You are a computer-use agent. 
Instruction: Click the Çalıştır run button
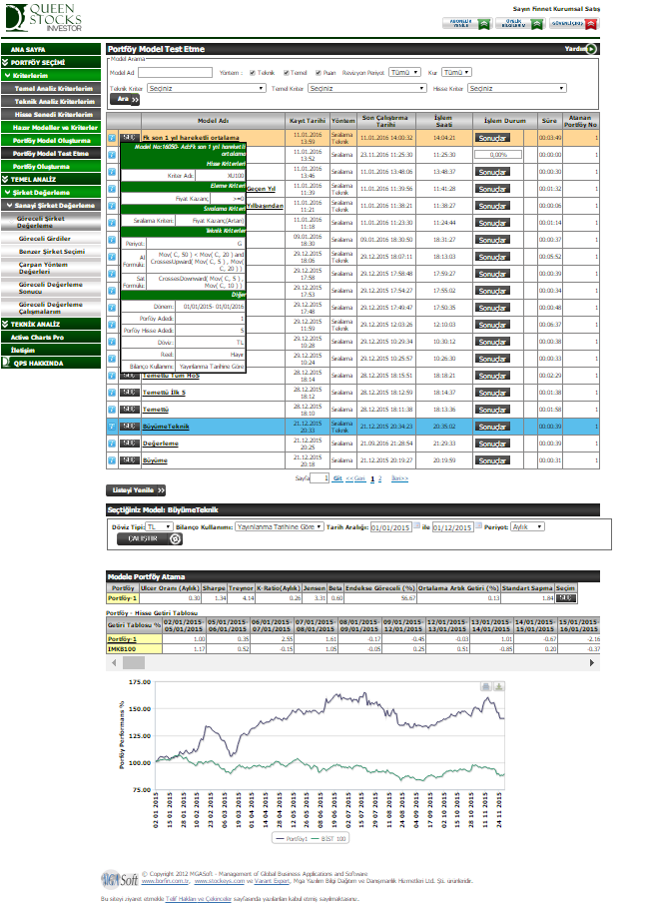150,539
